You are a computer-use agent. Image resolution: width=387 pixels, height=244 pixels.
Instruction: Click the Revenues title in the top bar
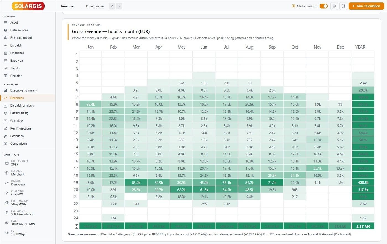click(67, 6)
